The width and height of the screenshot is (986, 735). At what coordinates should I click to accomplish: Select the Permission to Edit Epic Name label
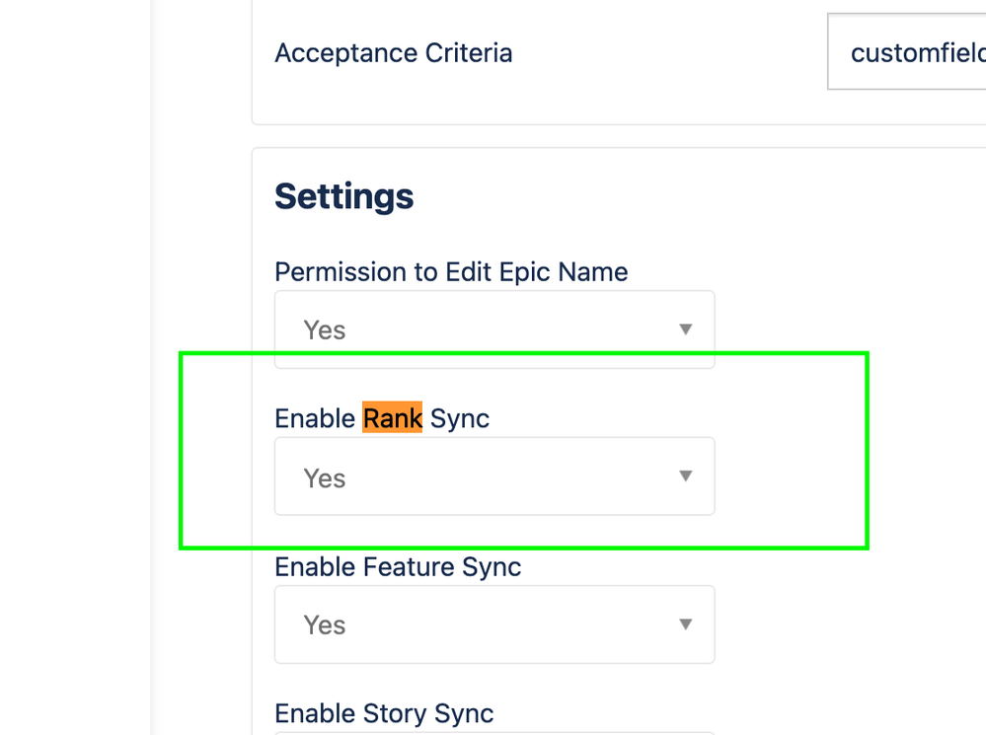click(x=451, y=271)
